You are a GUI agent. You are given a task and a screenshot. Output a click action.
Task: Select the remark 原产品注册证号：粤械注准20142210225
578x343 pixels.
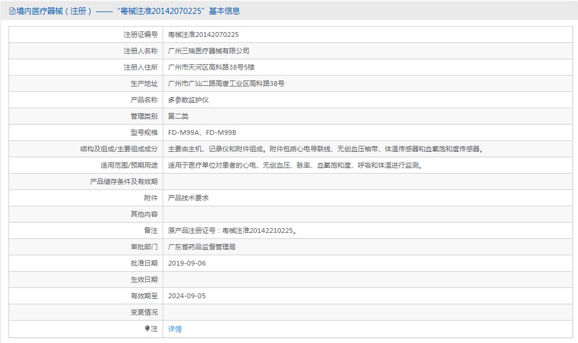[x=233, y=230]
